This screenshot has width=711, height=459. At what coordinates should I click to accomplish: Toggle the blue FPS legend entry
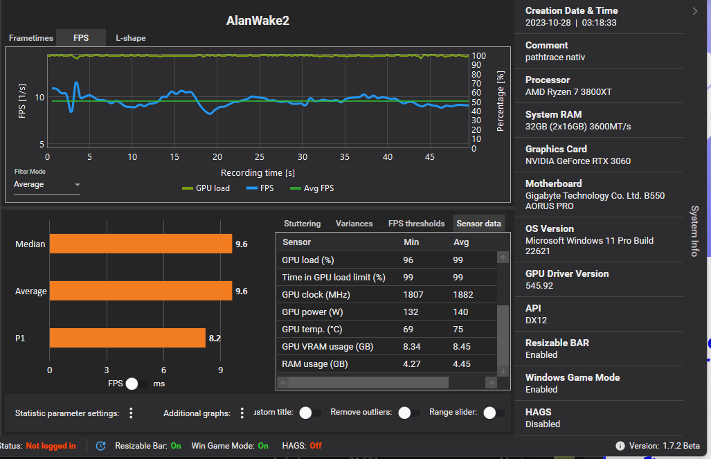[x=260, y=188]
